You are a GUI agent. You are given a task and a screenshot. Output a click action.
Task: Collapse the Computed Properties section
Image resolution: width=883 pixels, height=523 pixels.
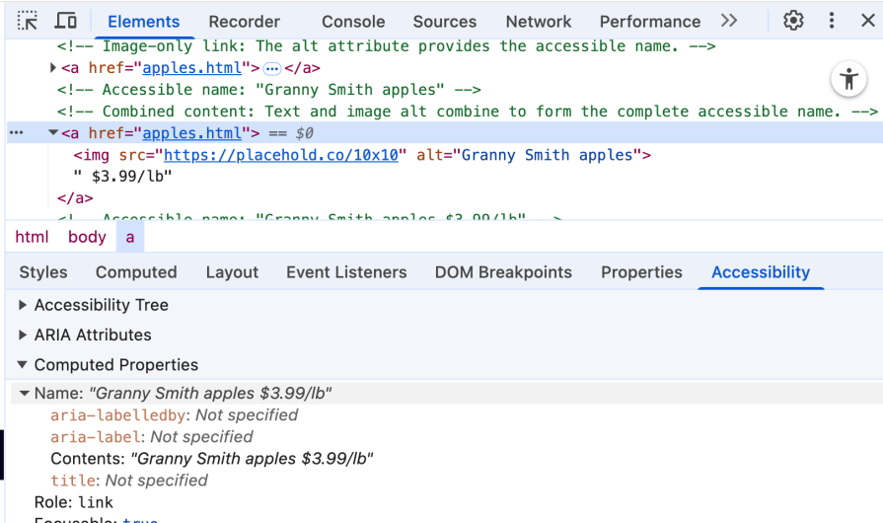[23, 365]
